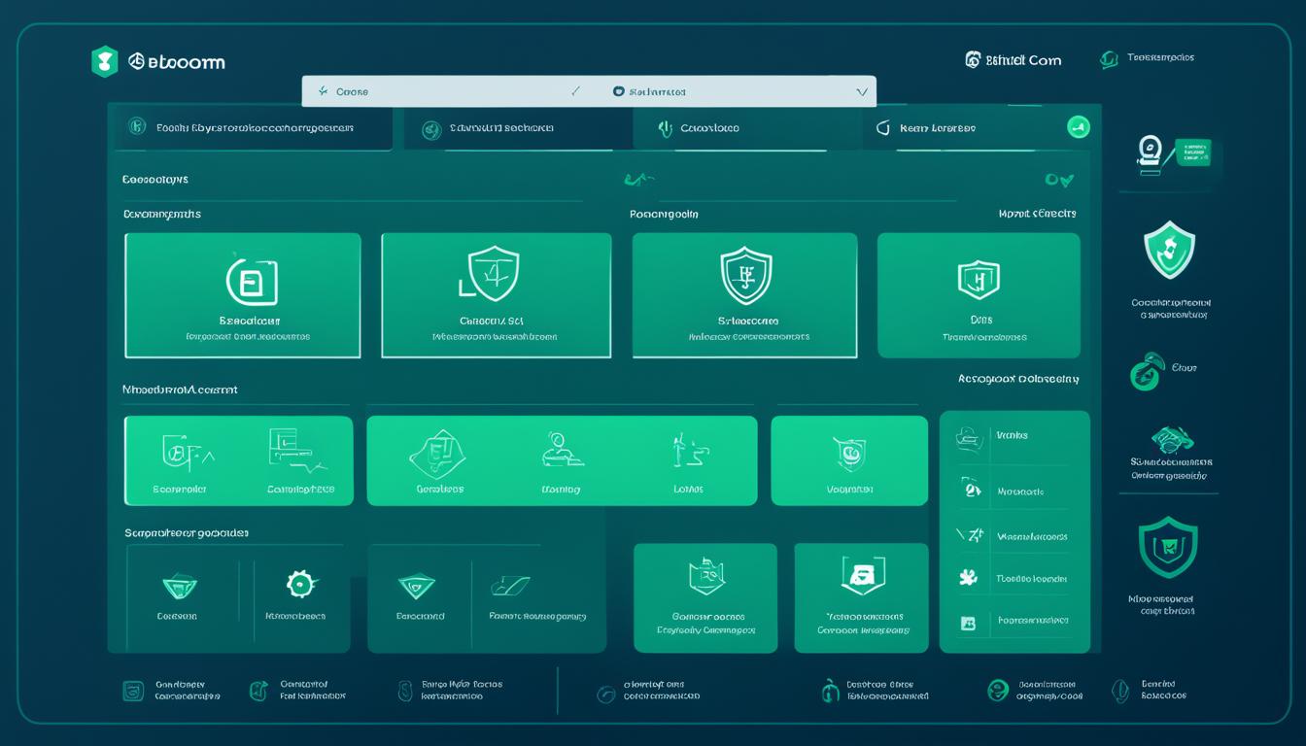This screenshot has height=746, width=1306.
Task: Select the crest shield icon in the third top-row card
Action: click(745, 274)
